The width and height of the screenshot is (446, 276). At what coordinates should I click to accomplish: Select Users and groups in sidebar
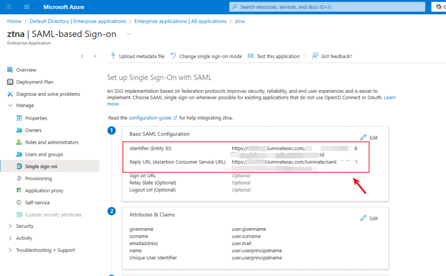tap(44, 155)
